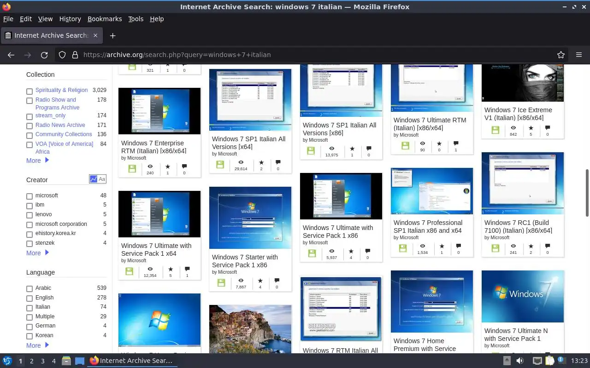Click the Firefox back arrow
This screenshot has height=368, width=590.
[11, 55]
